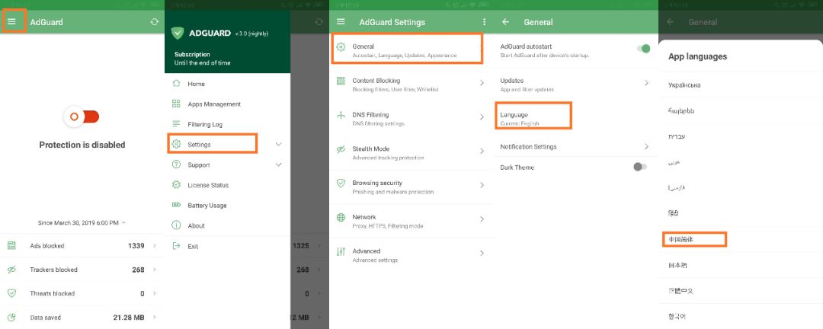The image size is (823, 329).
Task: Tap the DNS Filtering icon
Action: 341,116
